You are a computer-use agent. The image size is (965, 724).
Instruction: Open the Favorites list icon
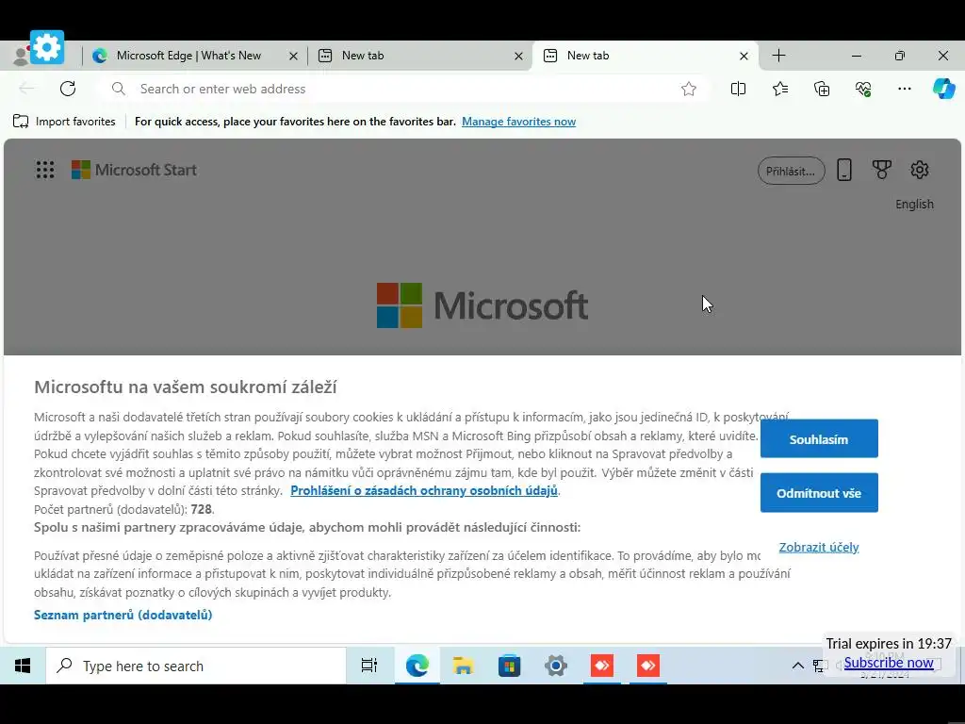click(779, 89)
